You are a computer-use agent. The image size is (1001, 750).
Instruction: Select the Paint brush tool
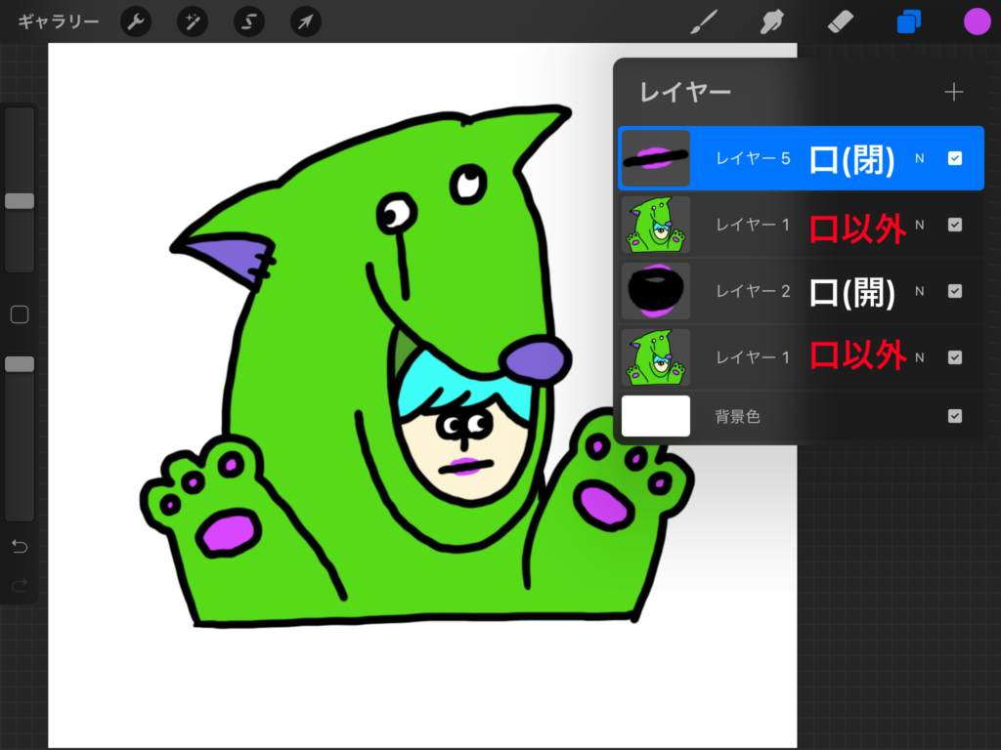tap(704, 22)
